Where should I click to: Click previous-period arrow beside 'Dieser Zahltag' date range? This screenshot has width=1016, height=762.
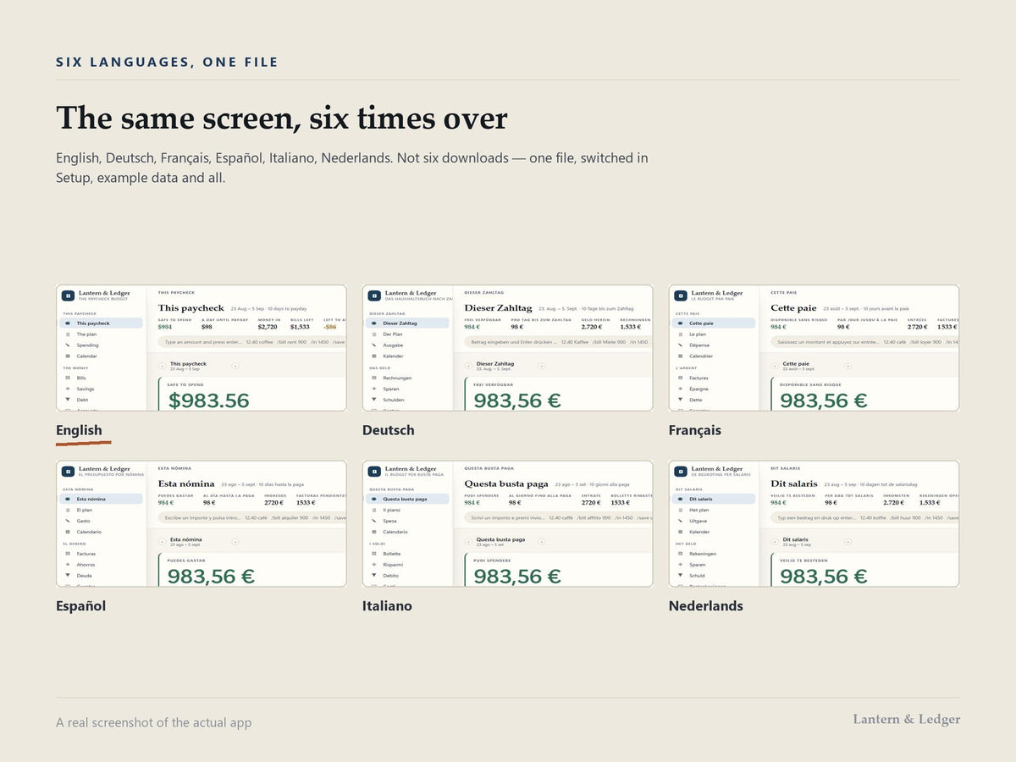[469, 366]
